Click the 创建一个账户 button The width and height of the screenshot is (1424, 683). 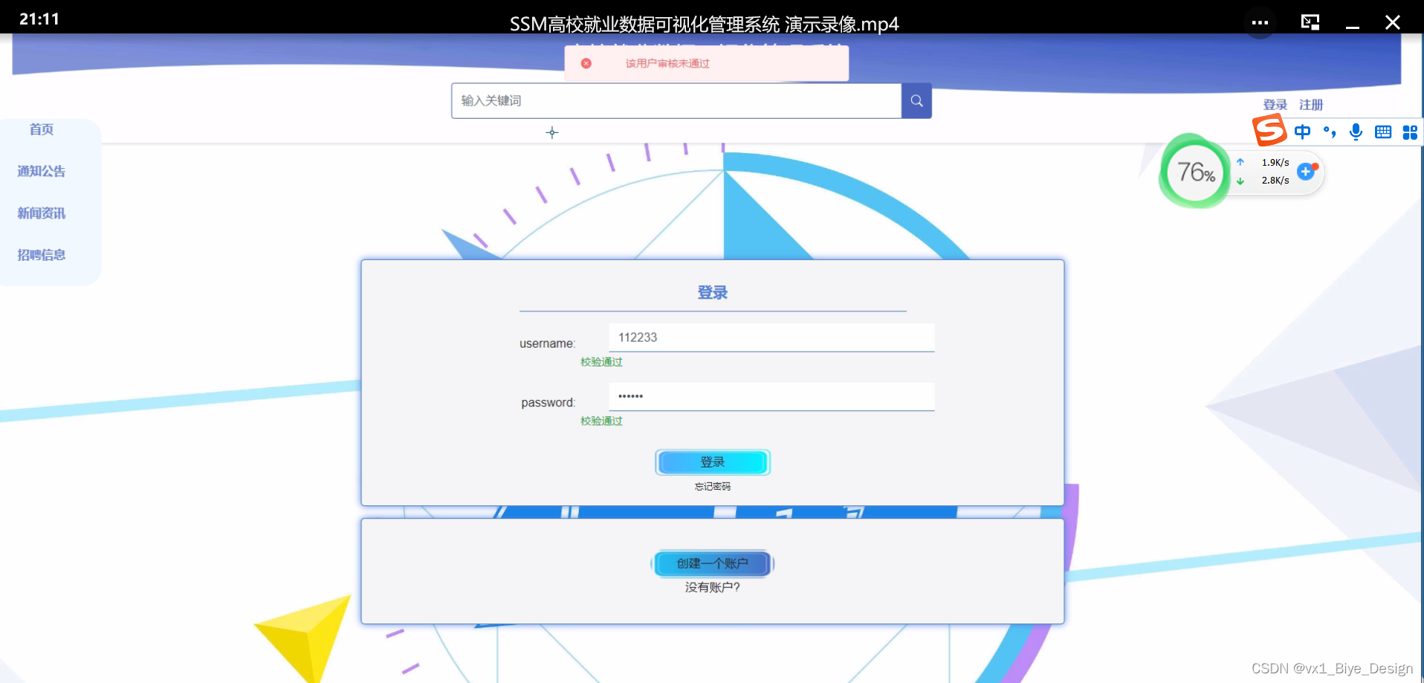[713, 563]
